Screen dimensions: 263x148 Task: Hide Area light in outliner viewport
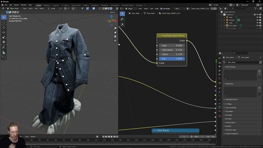click(257, 17)
